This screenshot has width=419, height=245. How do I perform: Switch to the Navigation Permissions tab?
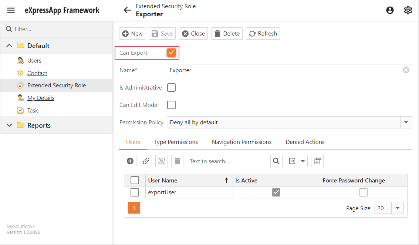pyautogui.click(x=241, y=142)
